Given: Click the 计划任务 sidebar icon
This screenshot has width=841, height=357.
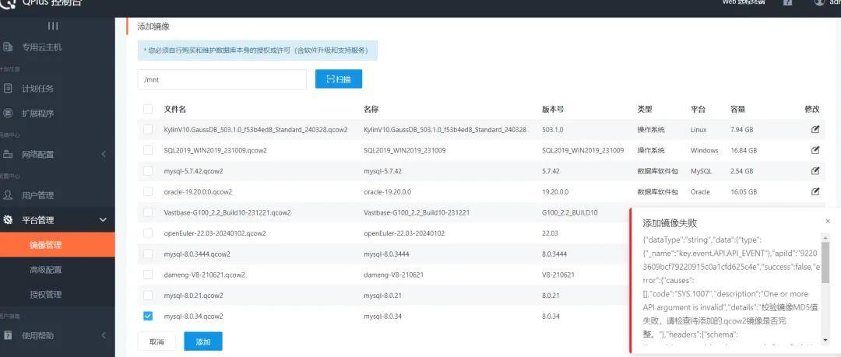Looking at the screenshot, I should pyautogui.click(x=8, y=89).
